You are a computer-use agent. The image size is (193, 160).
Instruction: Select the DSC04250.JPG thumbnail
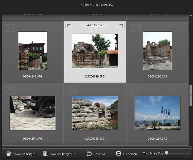pyautogui.click(x=157, y=51)
